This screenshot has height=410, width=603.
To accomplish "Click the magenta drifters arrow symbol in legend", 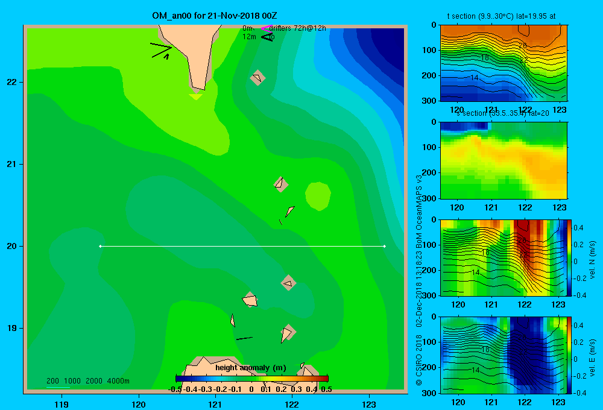I will 266,28.
